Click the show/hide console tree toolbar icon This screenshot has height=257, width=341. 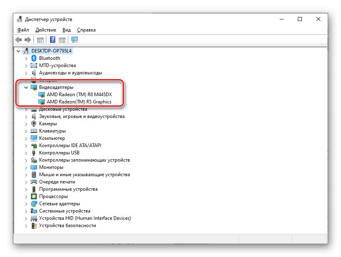click(x=40, y=40)
